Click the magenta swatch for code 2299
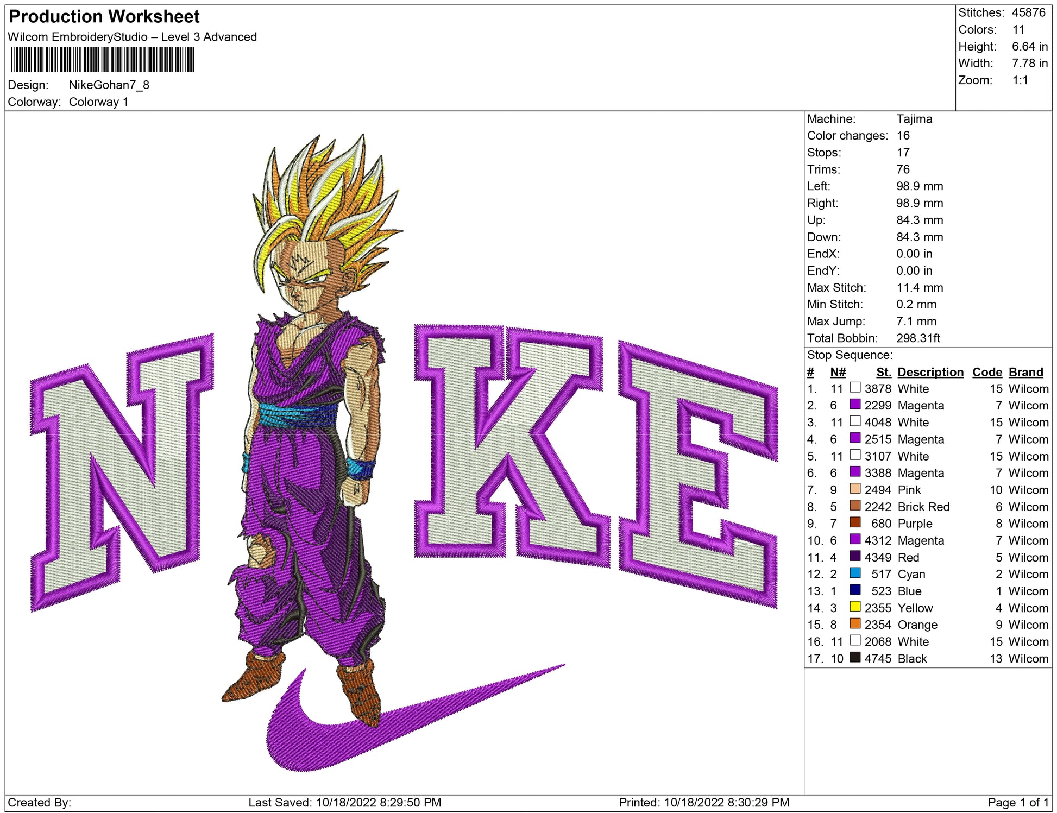The image size is (1057, 813). click(x=855, y=405)
